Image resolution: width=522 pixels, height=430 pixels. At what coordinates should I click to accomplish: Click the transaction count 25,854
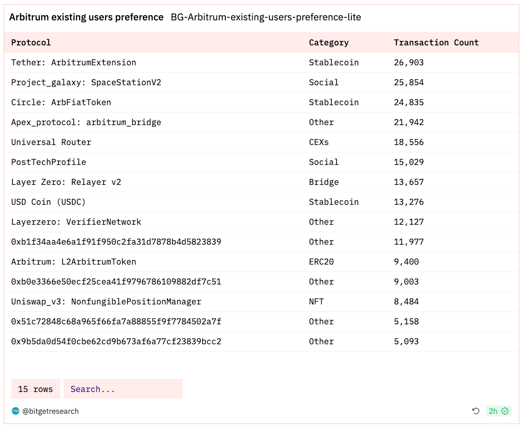click(x=409, y=82)
